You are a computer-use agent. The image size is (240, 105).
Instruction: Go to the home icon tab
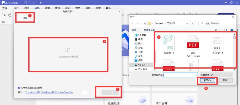coord(3,22)
